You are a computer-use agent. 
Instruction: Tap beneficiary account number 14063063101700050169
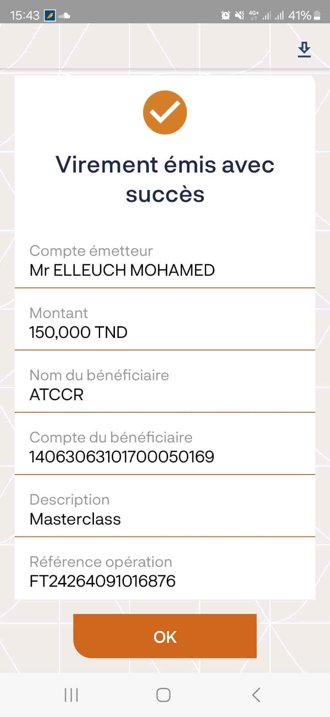pos(122,457)
